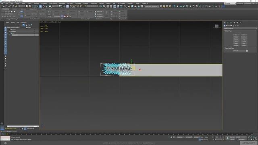Click the Mirror tool icon
Image resolution: width=258 pixels, height=145 pixels.
tap(100, 6)
